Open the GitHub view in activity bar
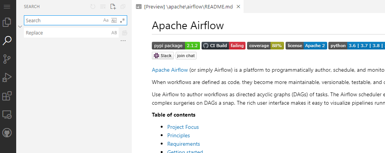Image resolution: width=385 pixels, height=153 pixels. 7,133
